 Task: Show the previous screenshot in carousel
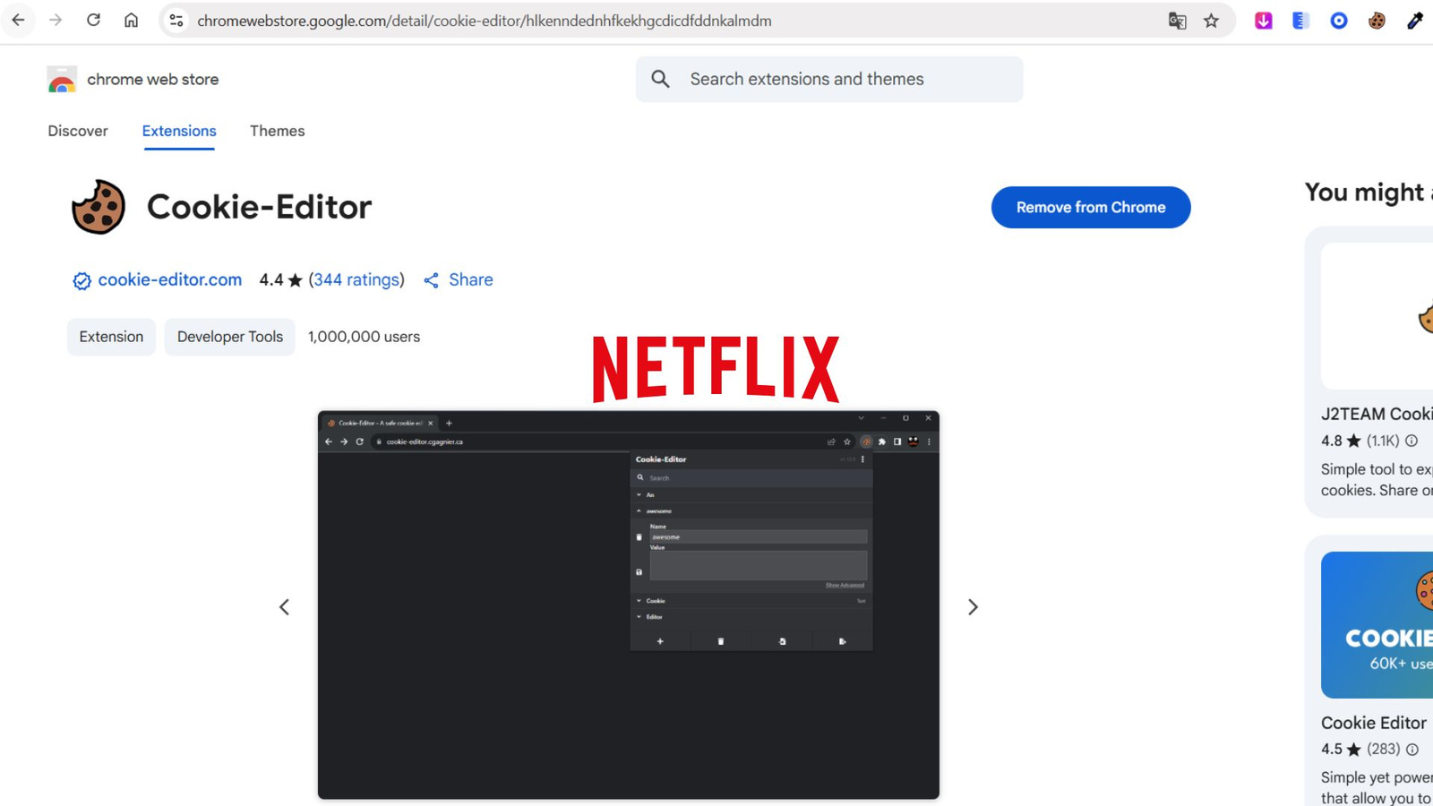[x=284, y=607]
